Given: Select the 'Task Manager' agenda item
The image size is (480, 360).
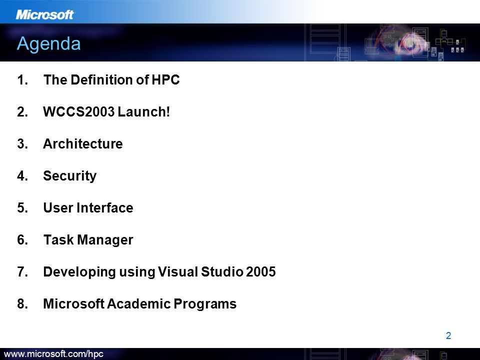Looking at the screenshot, I should point(88,240).
